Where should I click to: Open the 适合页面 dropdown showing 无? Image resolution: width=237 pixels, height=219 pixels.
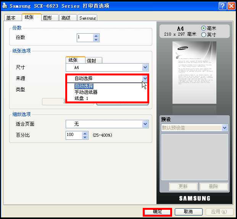(107, 124)
